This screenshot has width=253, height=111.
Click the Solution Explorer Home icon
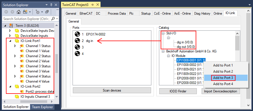[x=19, y=12]
